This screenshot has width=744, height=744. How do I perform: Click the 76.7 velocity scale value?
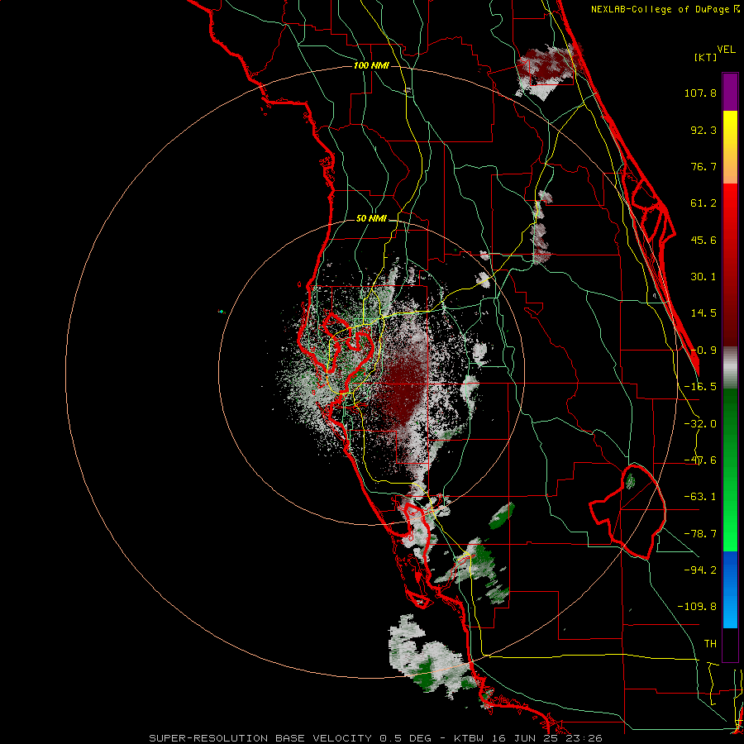(x=703, y=166)
